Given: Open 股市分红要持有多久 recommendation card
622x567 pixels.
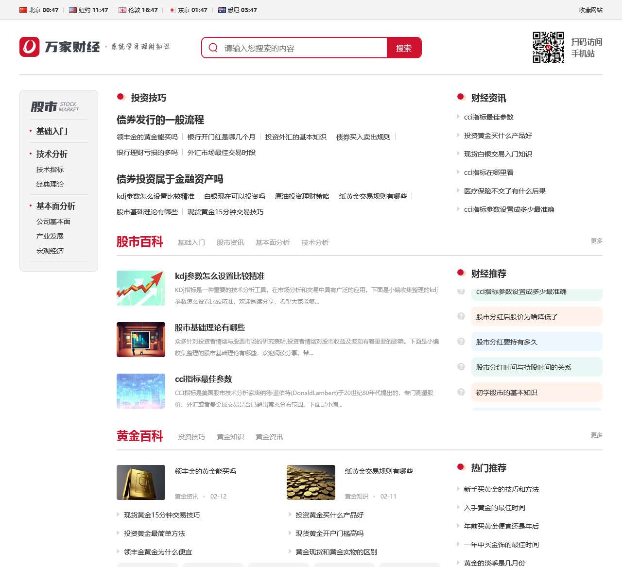Looking at the screenshot, I should pyautogui.click(x=536, y=342).
